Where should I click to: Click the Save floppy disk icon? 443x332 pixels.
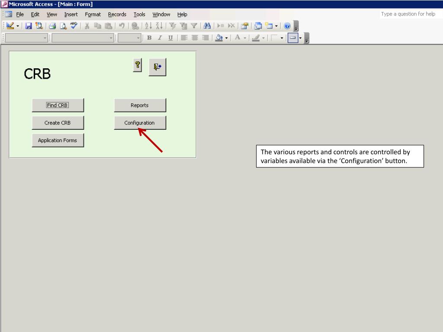(29, 26)
